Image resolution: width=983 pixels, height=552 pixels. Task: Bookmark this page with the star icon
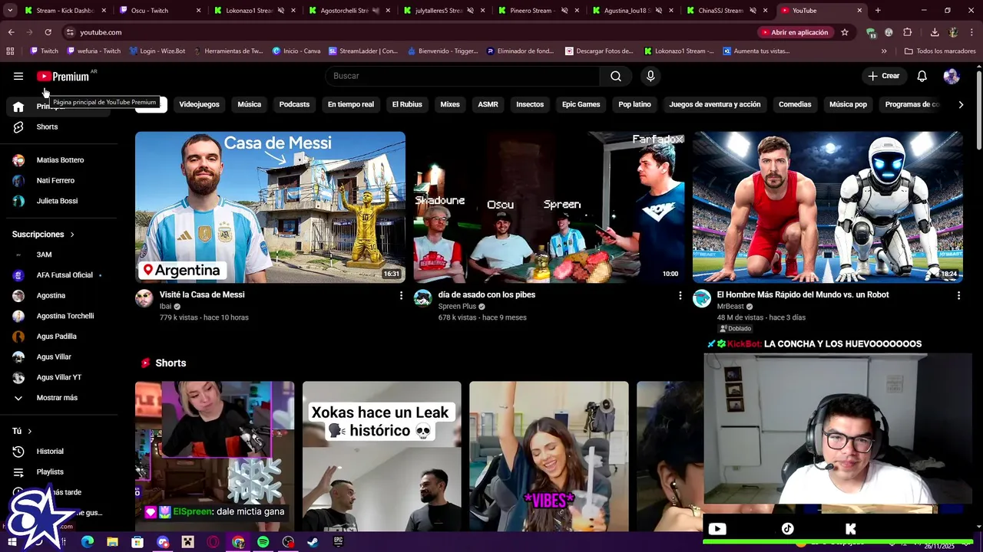pyautogui.click(x=845, y=32)
